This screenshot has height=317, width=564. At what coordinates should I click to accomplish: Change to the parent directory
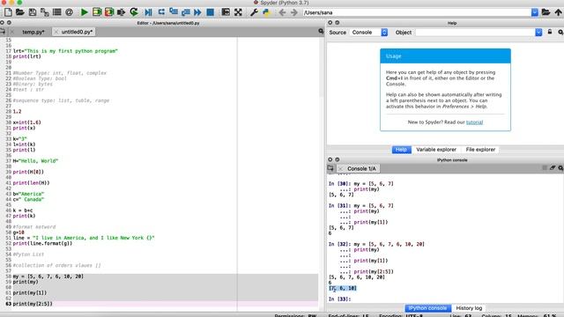pos(558,12)
